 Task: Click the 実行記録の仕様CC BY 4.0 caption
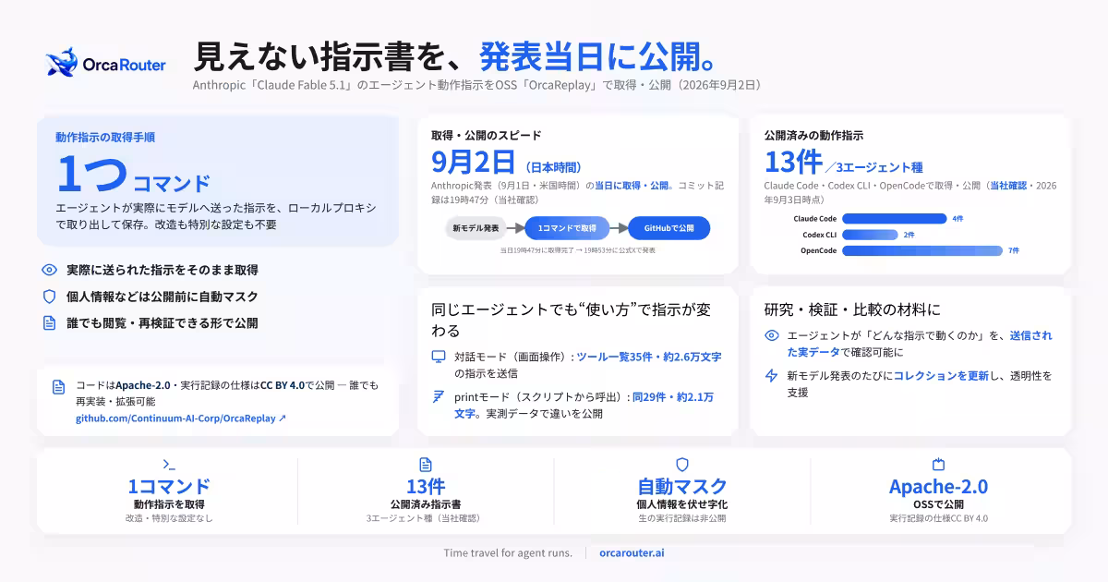[938, 518]
